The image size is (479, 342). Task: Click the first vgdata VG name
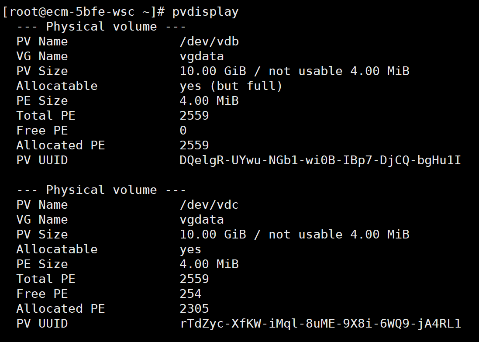201,56
